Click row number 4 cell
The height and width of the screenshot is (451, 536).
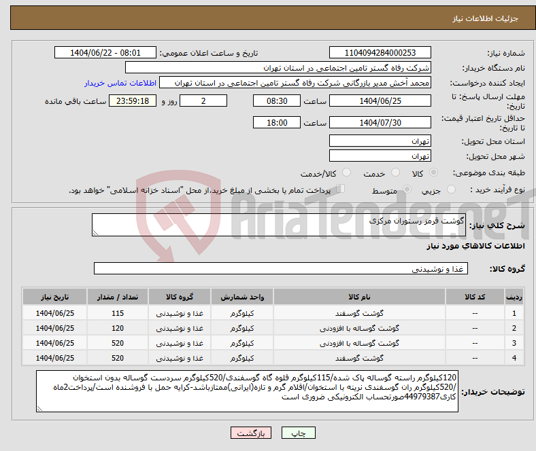[514, 358]
